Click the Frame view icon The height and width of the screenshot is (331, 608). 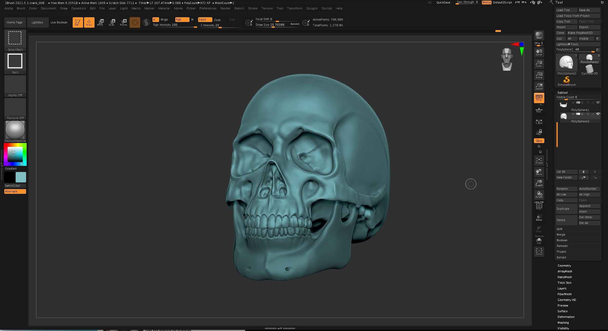[x=539, y=161]
